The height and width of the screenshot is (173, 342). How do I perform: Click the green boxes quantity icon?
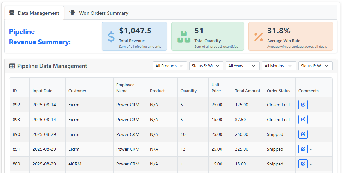pos(184,37)
